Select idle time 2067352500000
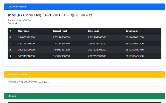Screen dimensions: 166x103 (x=97, y=56)
